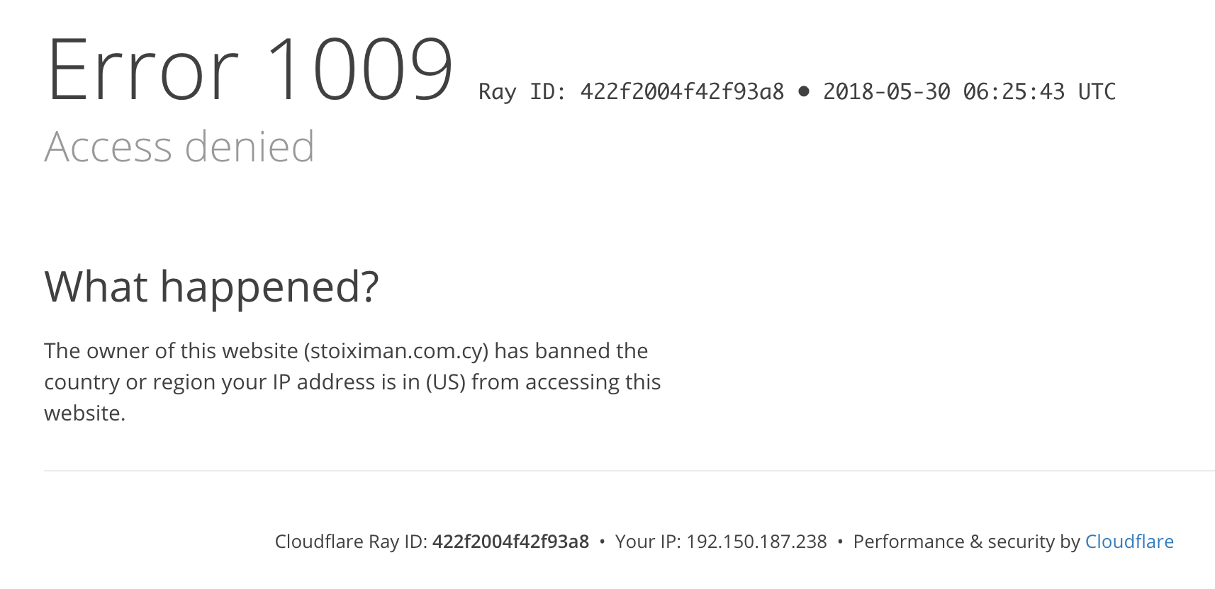Image resolution: width=1215 pixels, height=589 pixels.
Task: Click the horizontal divider line above footer
Action: point(629,471)
